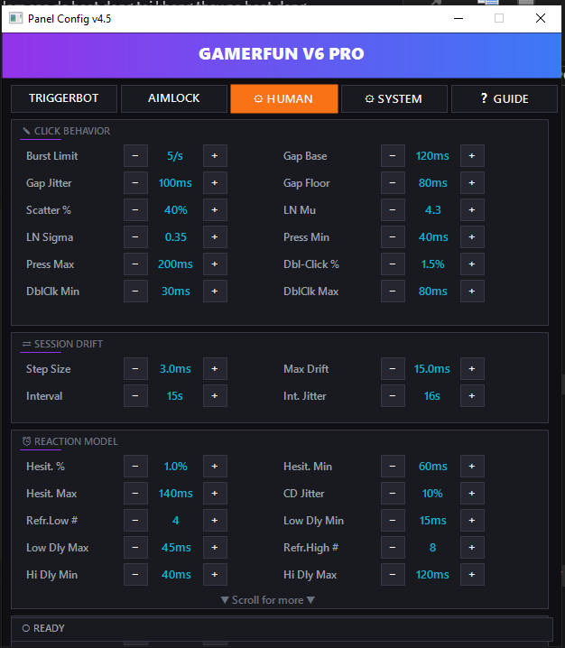Raise the Press Max duration
This screenshot has height=648, width=565.
[215, 264]
